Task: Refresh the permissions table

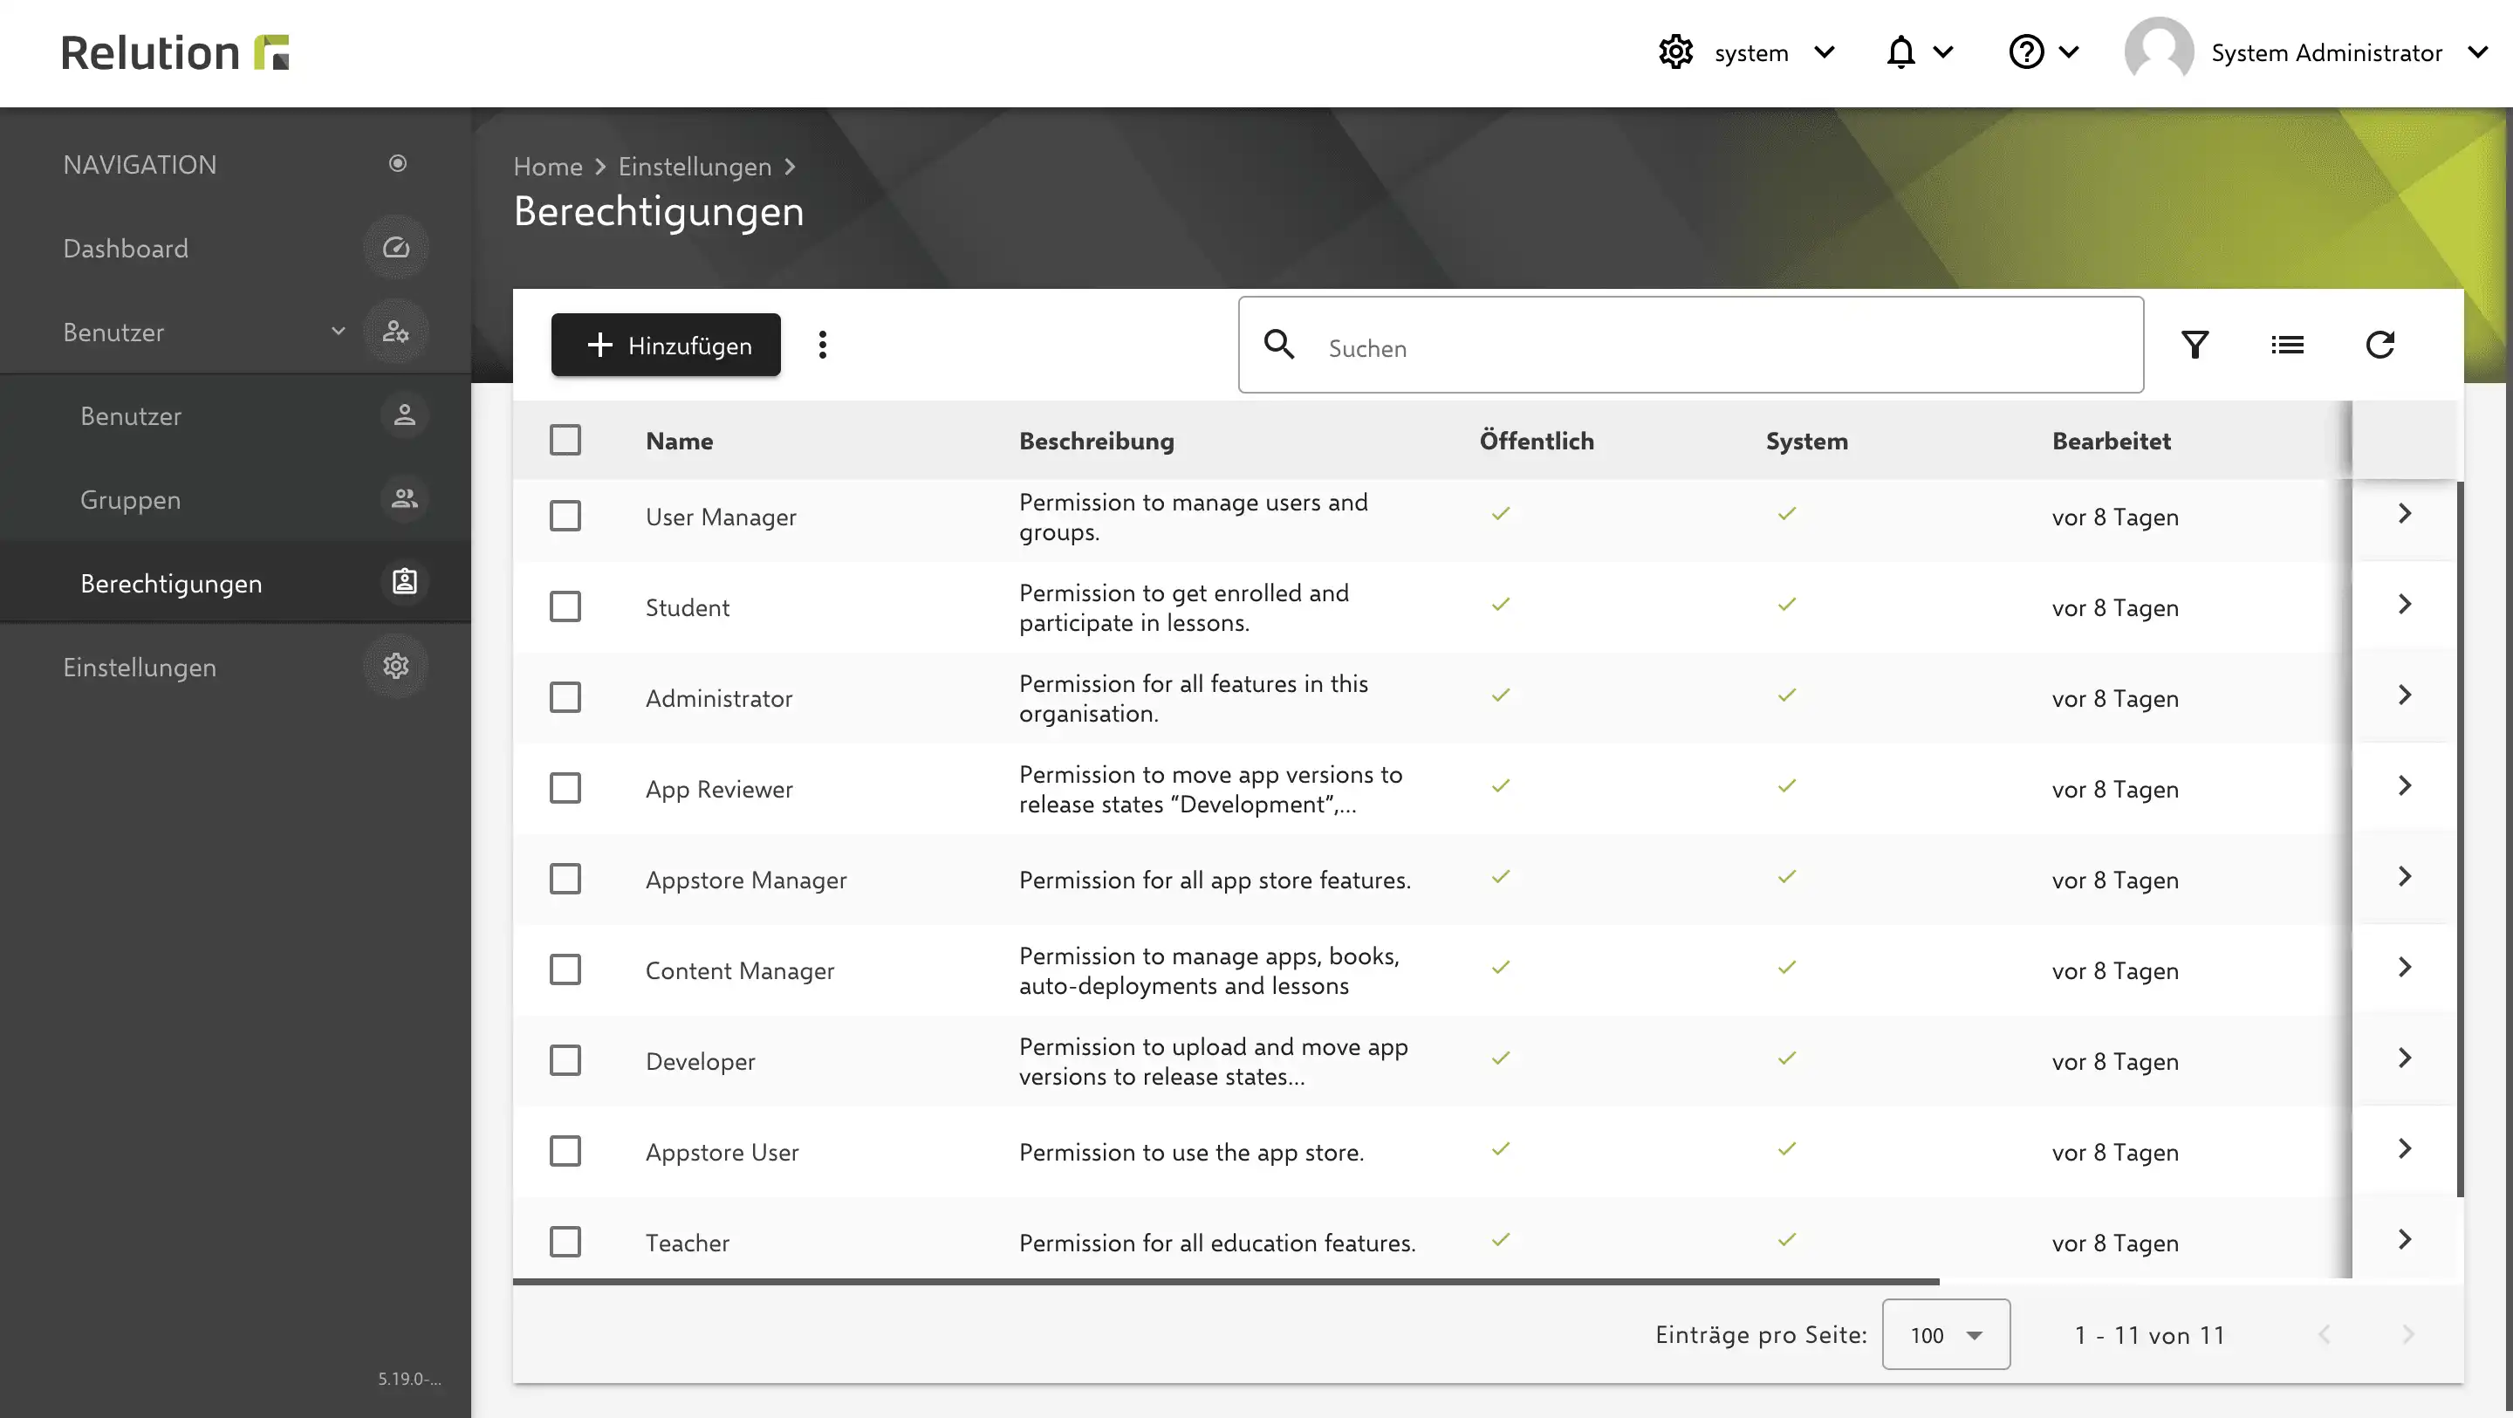Action: click(x=2379, y=345)
